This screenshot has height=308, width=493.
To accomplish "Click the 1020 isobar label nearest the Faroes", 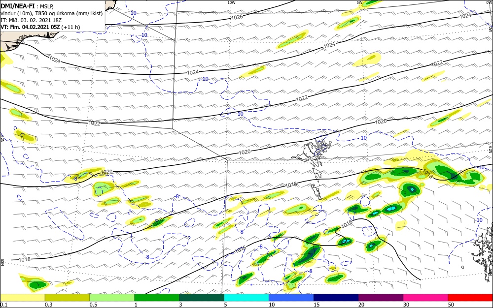I will pyautogui.click(x=245, y=152).
